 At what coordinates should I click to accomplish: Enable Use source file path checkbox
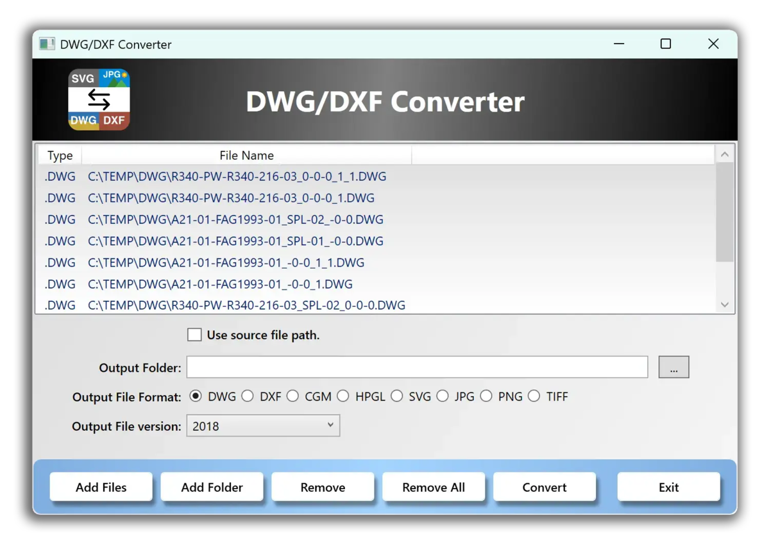click(x=194, y=335)
